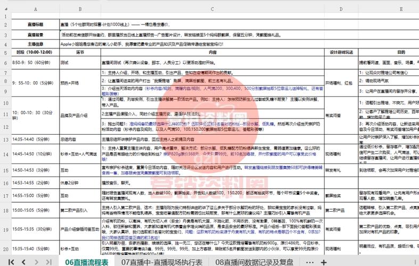
Task: Click the 秒杀+互动+人气满送 cell
Action: tap(80, 154)
